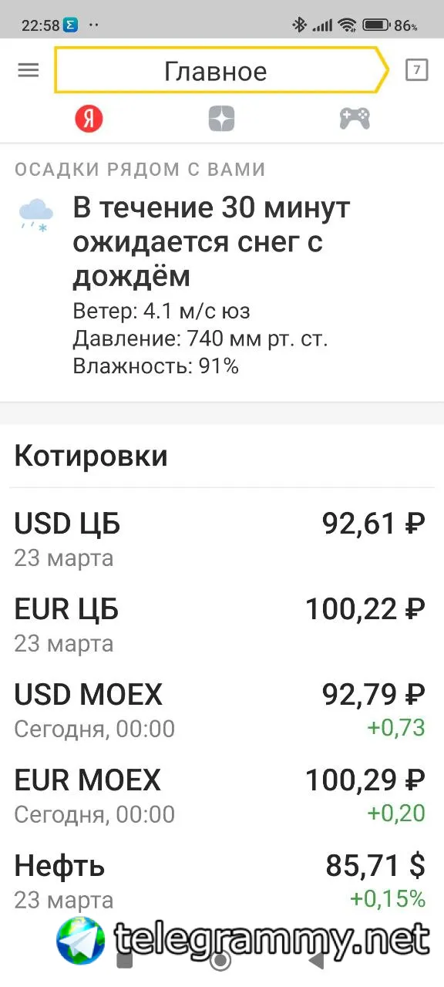Image resolution: width=444 pixels, height=987 pixels.
Task: Open the EUR ЦБ rate row
Action: pos(221,625)
